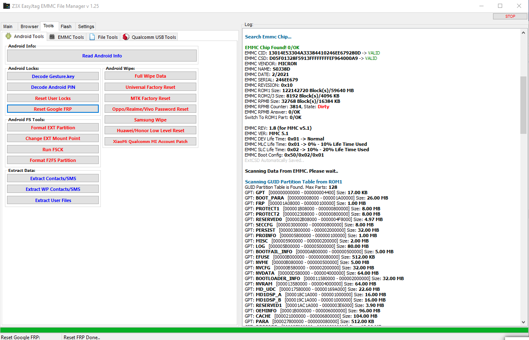529x340 pixels.
Task: Click Extract User Files button
Action: coord(53,200)
